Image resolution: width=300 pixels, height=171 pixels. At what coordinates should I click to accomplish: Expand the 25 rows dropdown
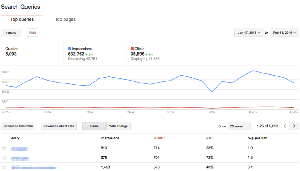(239, 126)
